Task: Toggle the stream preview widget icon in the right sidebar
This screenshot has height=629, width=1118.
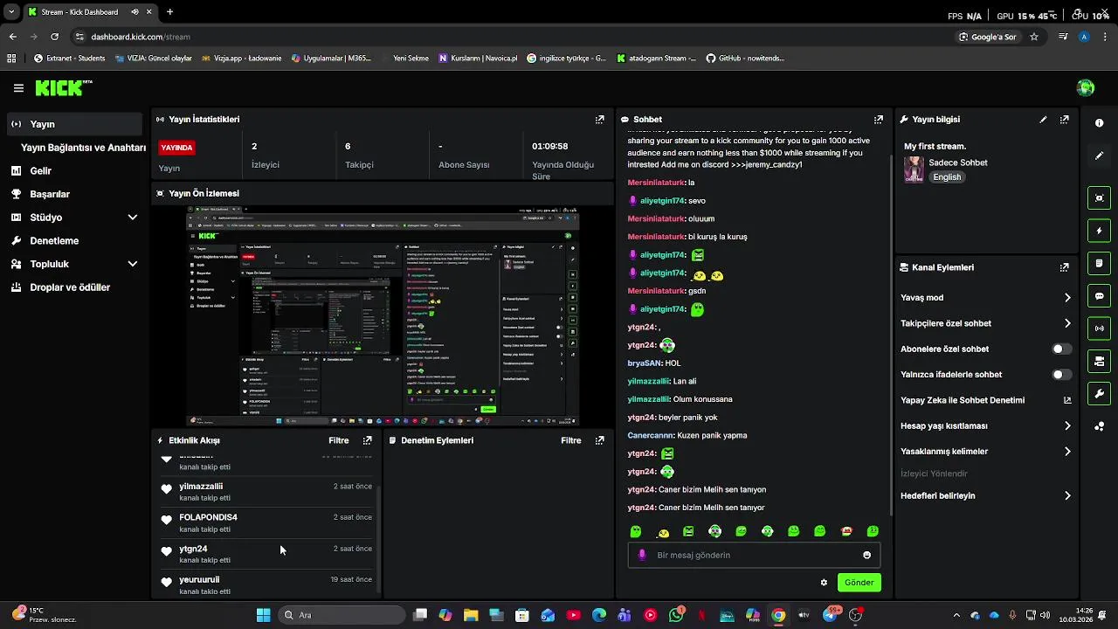Action: (x=1100, y=198)
